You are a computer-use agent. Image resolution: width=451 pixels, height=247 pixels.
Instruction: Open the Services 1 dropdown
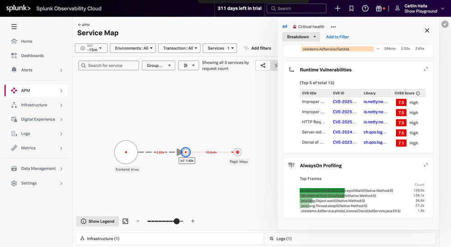point(220,48)
